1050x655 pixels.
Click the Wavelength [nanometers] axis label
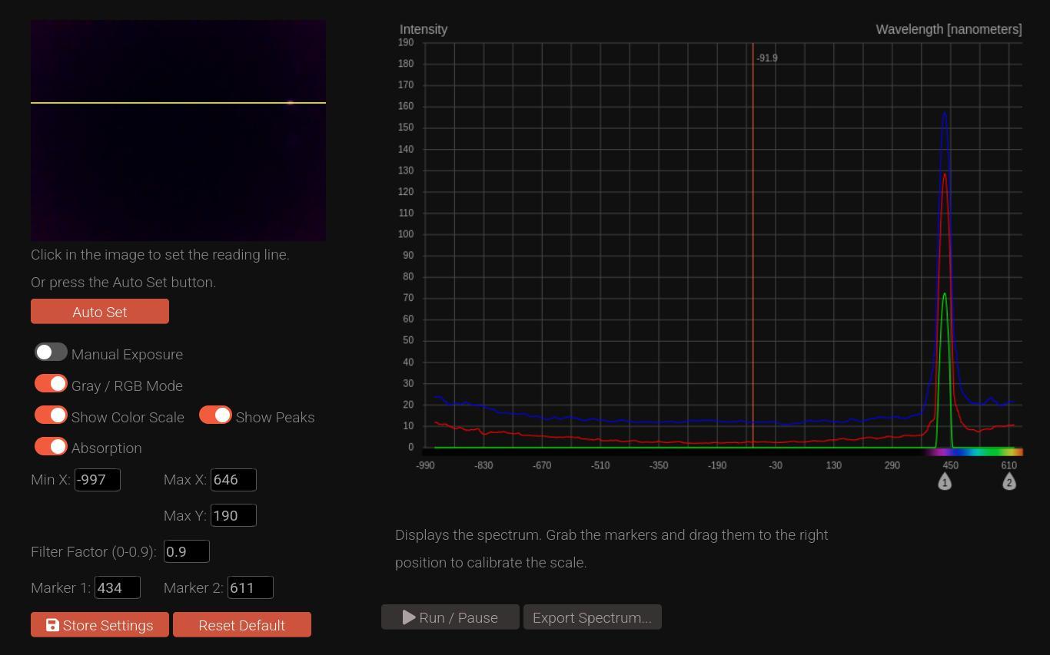pyautogui.click(x=949, y=29)
